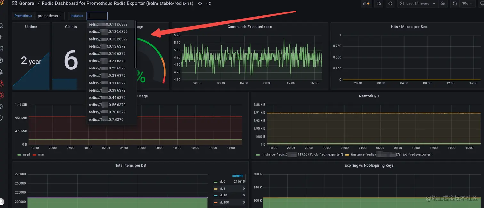Open the search icon in sidebar
This screenshot has width=484, height=208.
click(1, 26)
